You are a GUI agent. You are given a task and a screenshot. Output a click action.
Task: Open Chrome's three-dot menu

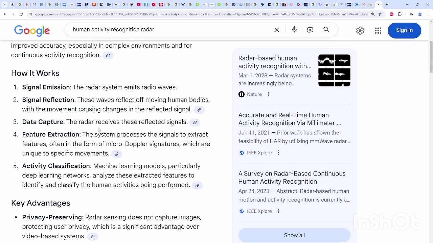(428, 14)
